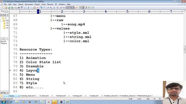The image size is (186, 104).
Task: Click the left panel horizontal scrollbar
Action: (4, 38)
